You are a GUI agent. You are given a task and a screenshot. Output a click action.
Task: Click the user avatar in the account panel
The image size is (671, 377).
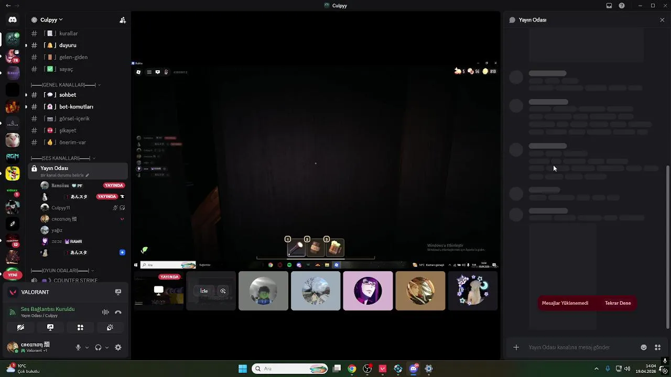13,347
